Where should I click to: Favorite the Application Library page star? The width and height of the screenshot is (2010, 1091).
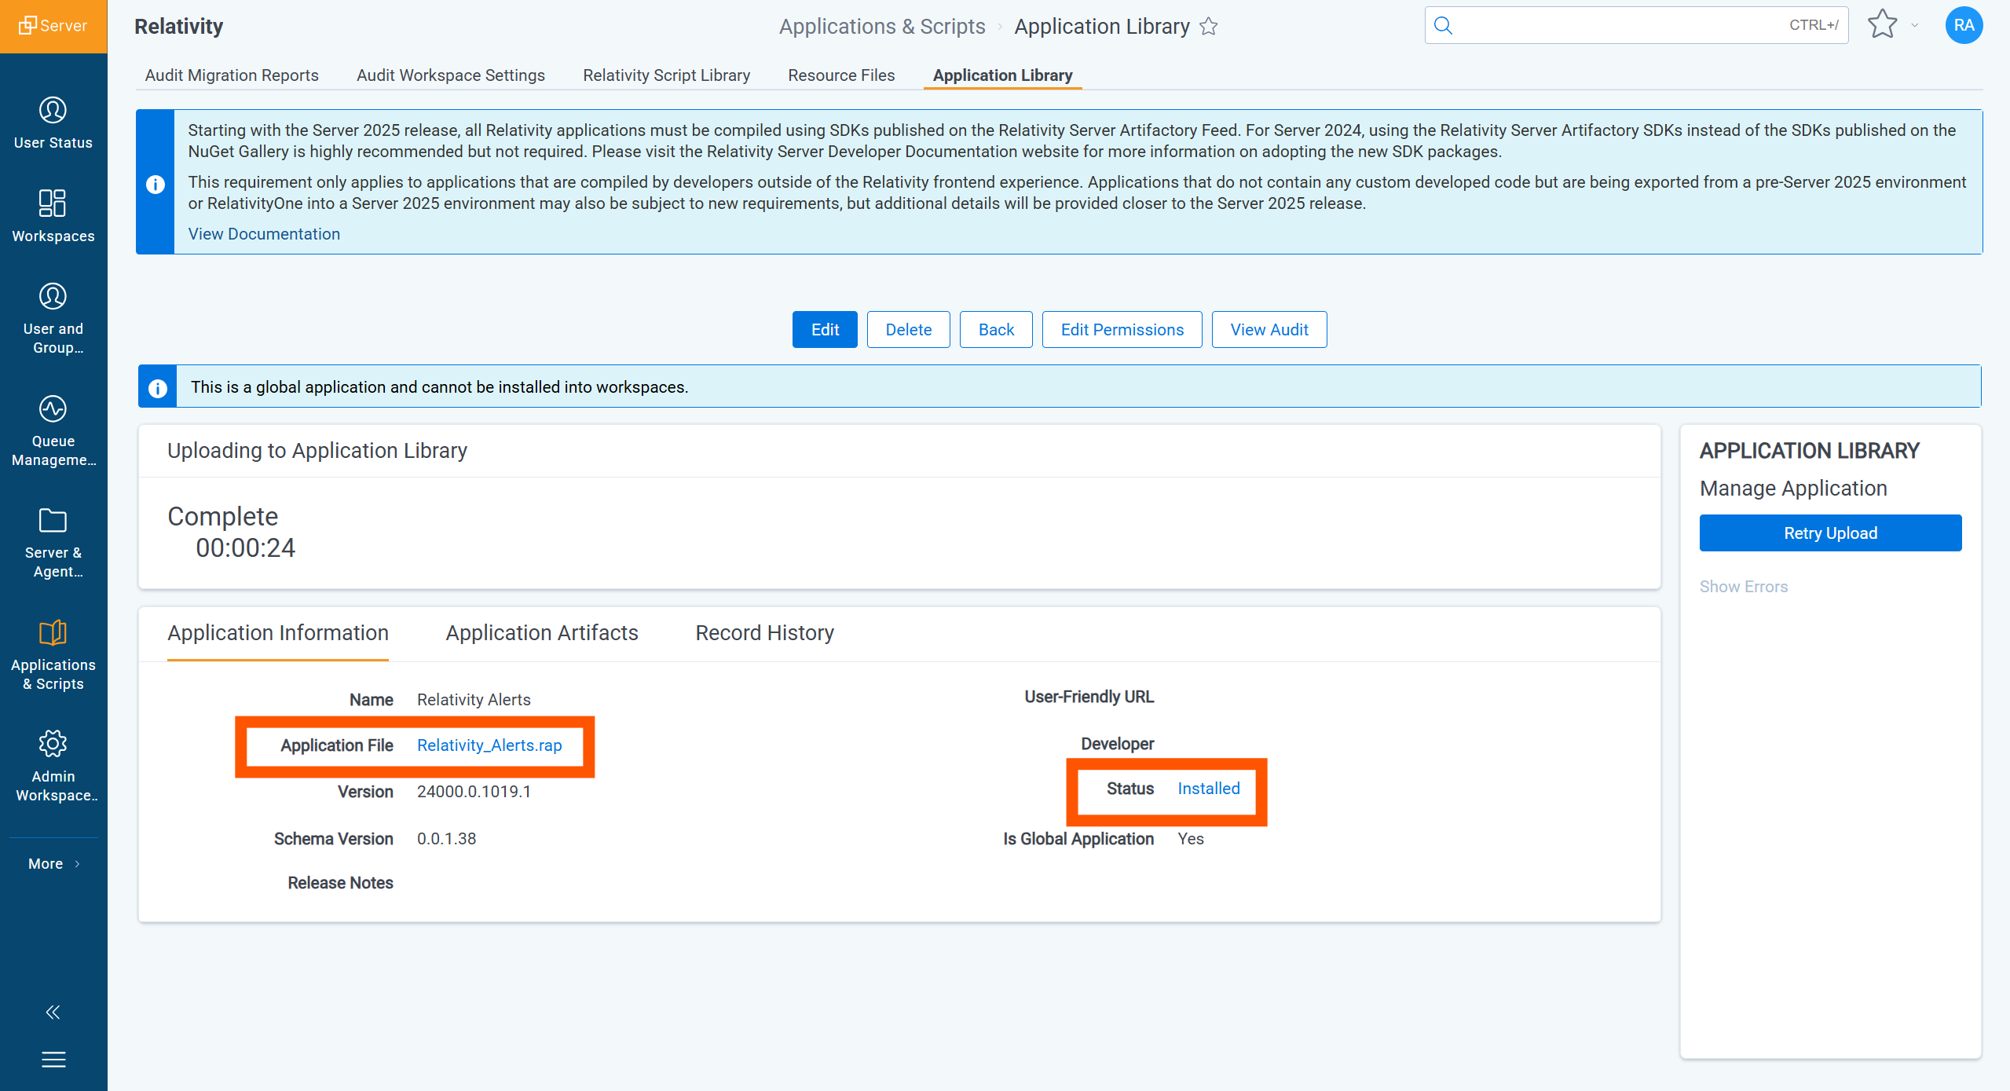coord(1209,27)
